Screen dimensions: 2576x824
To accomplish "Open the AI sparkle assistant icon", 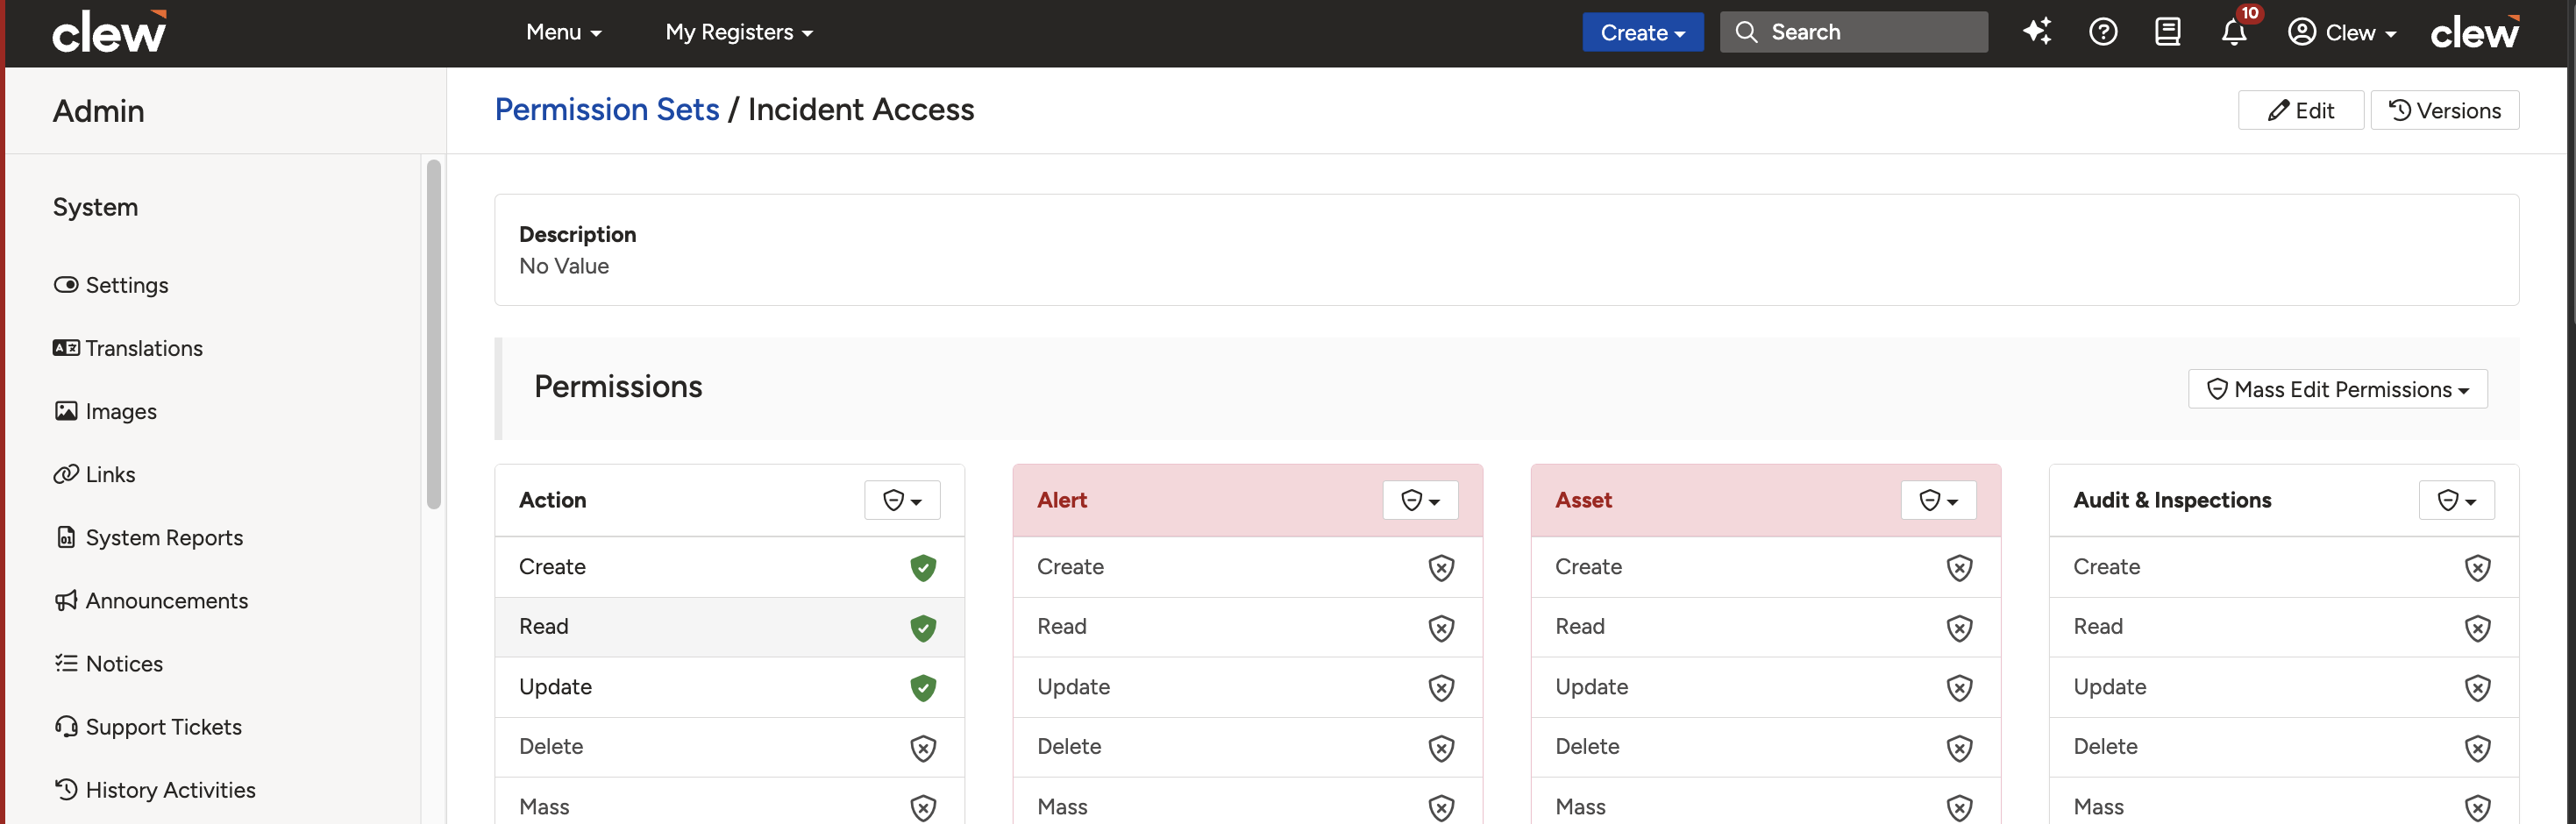I will 2037,32.
